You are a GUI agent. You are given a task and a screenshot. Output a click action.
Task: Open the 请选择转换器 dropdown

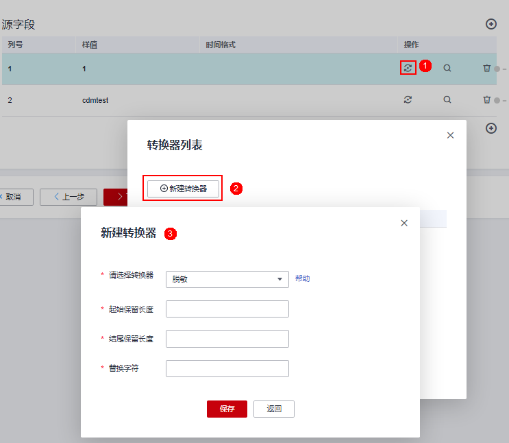[227, 279]
